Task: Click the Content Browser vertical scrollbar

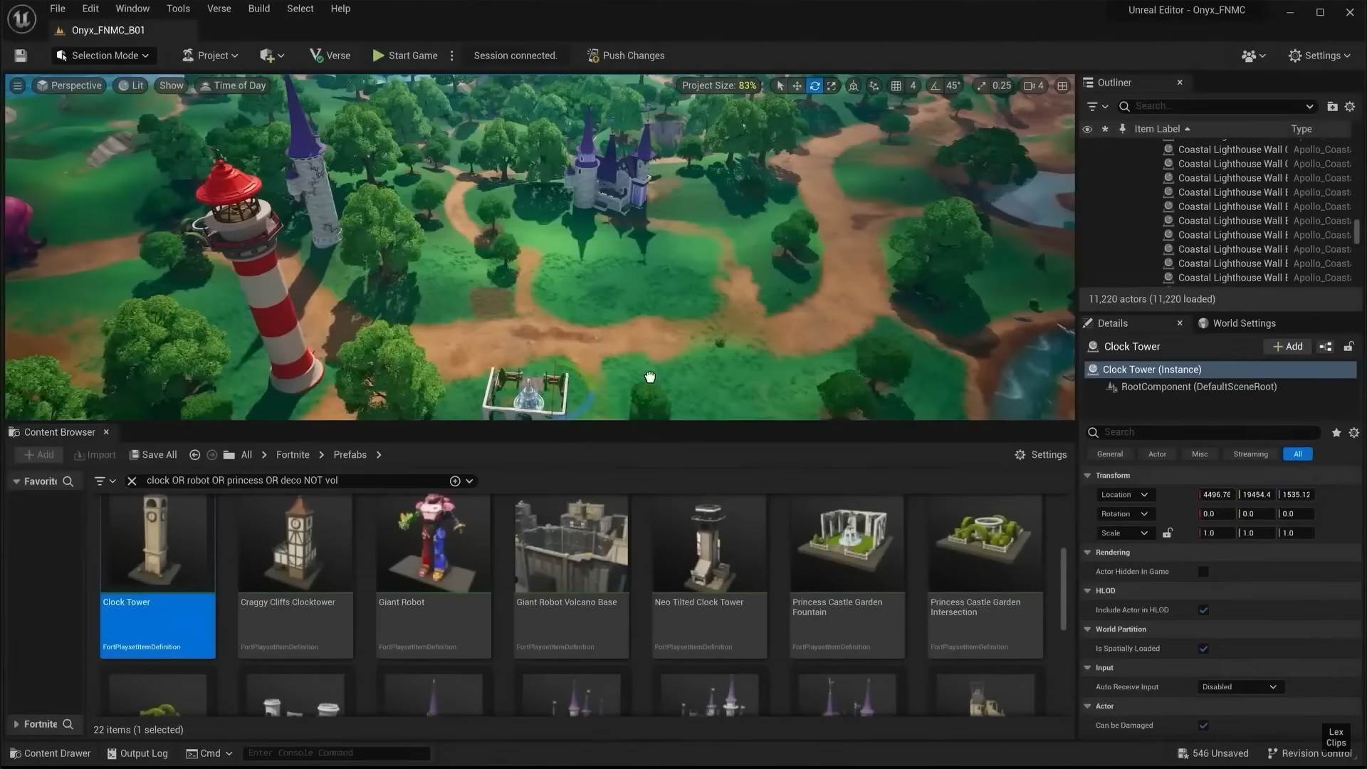Action: click(1063, 589)
